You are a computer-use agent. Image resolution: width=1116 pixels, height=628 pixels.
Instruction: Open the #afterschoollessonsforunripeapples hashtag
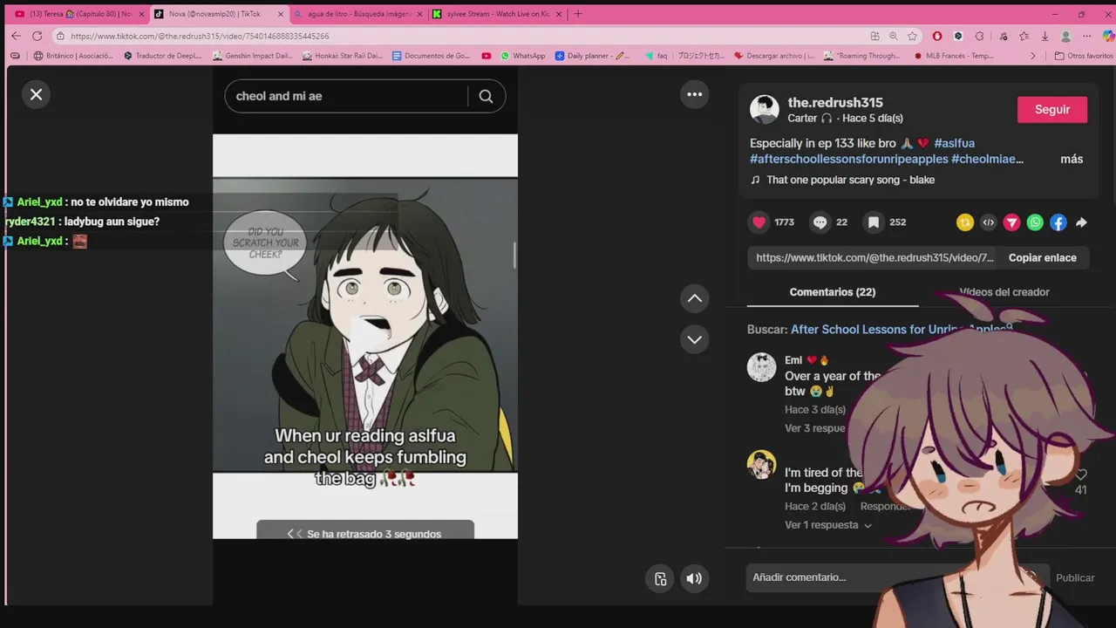tap(848, 159)
